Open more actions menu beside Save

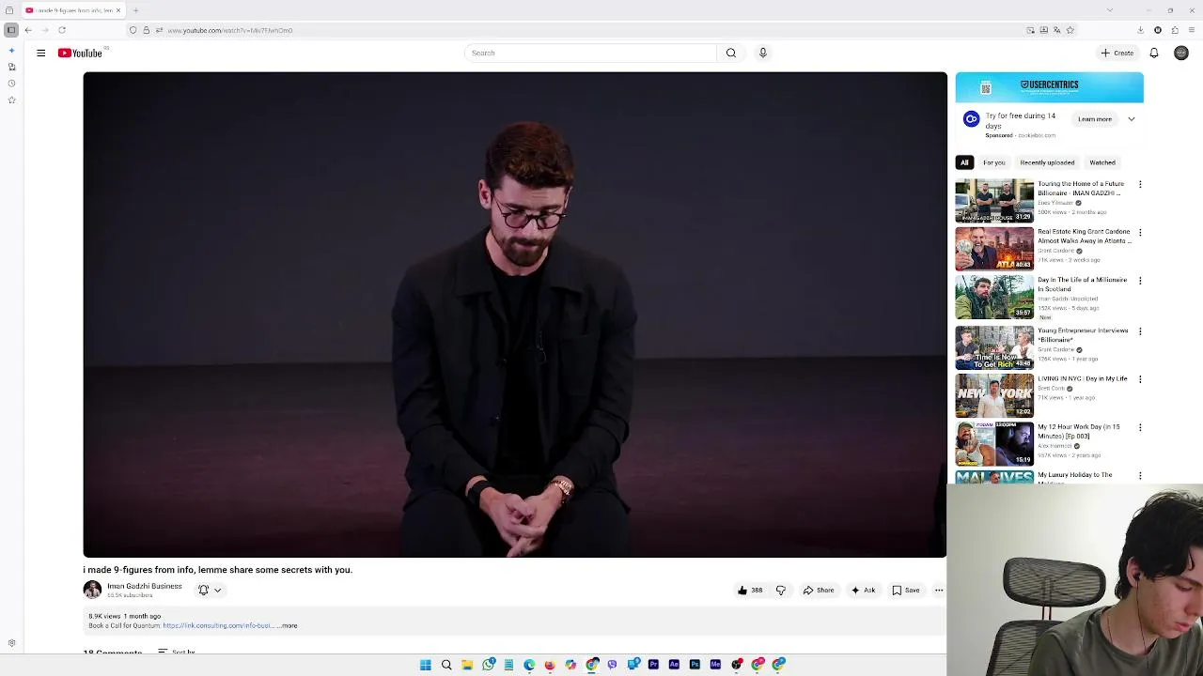pyautogui.click(x=939, y=591)
